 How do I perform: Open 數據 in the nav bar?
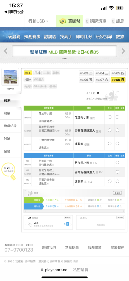pos(120,37)
